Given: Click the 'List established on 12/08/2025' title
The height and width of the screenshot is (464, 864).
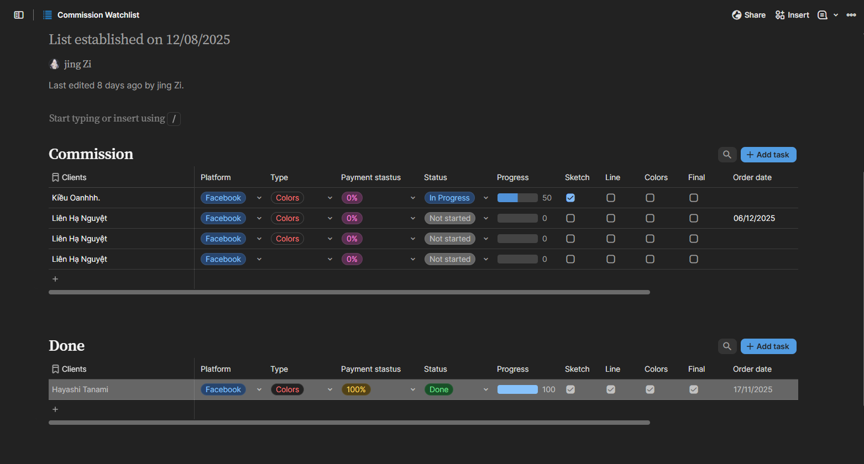Looking at the screenshot, I should pyautogui.click(x=139, y=39).
